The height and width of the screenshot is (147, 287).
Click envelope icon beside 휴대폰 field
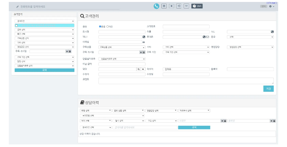pyautogui.click(x=207, y=37)
